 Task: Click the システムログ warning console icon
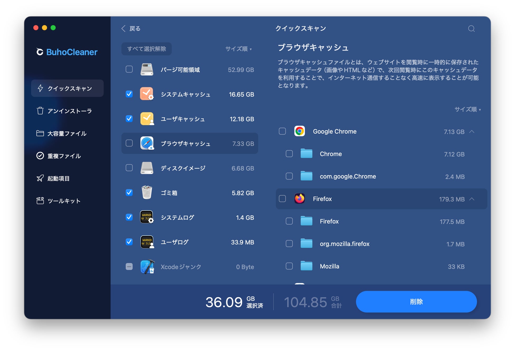[147, 217]
